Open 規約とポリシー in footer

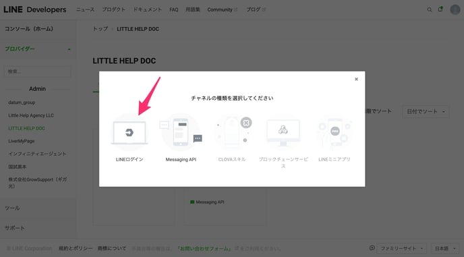click(76, 248)
